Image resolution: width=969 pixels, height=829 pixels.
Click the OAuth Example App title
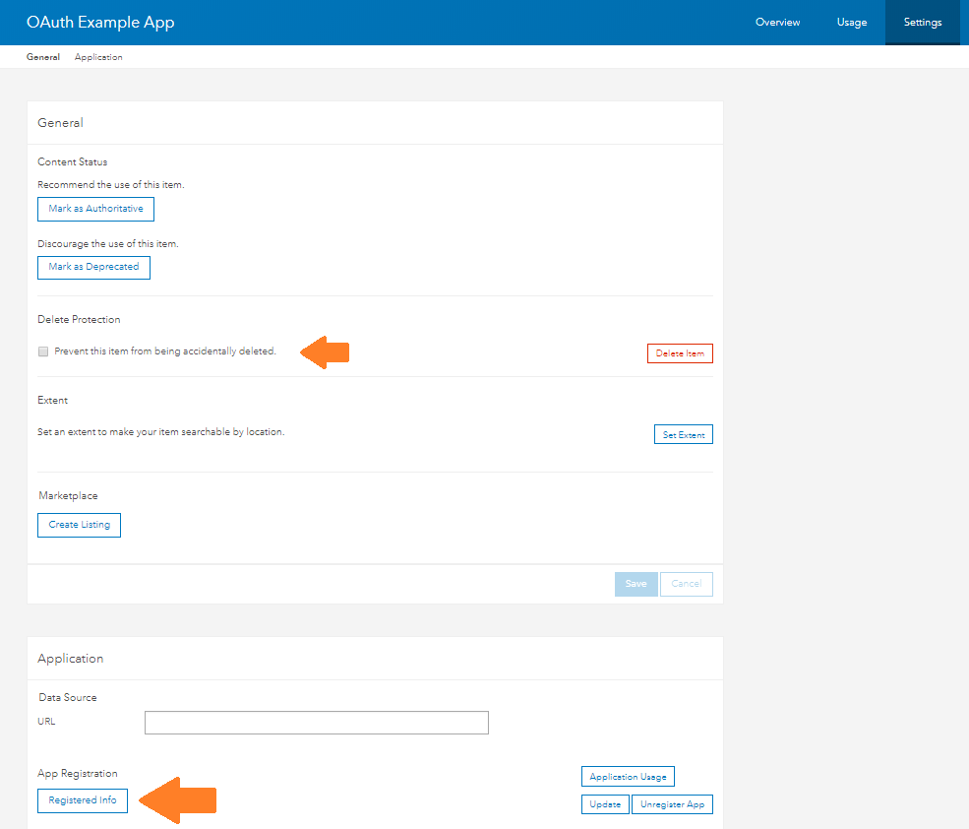coord(100,22)
